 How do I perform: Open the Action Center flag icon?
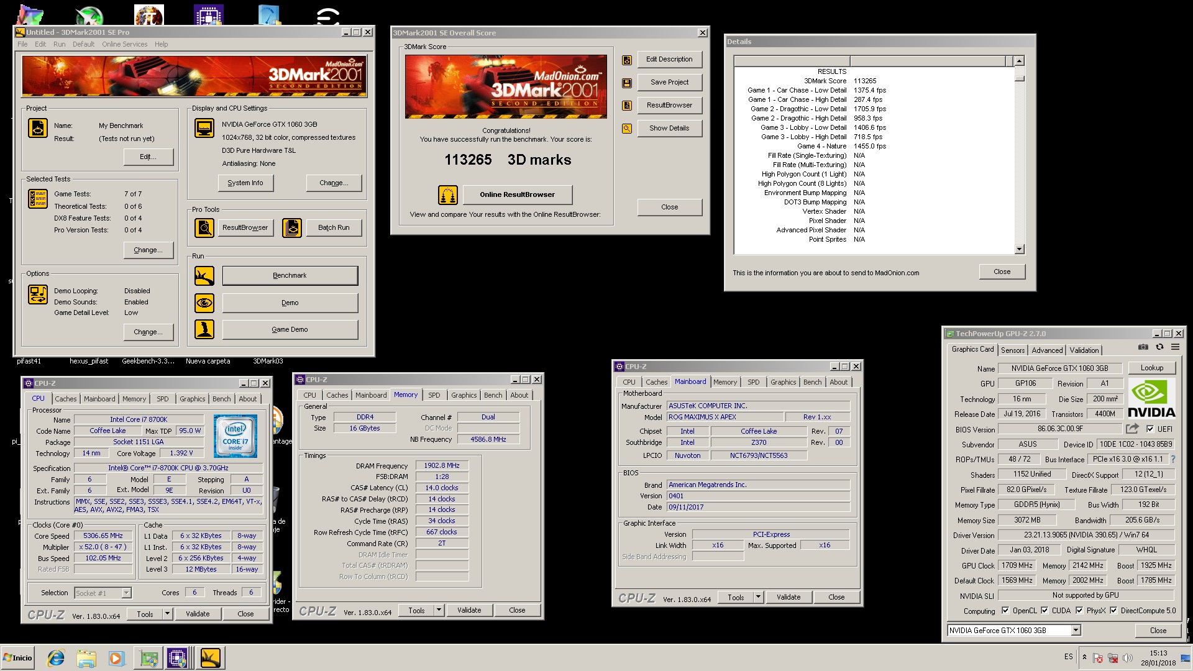pyautogui.click(x=1098, y=658)
